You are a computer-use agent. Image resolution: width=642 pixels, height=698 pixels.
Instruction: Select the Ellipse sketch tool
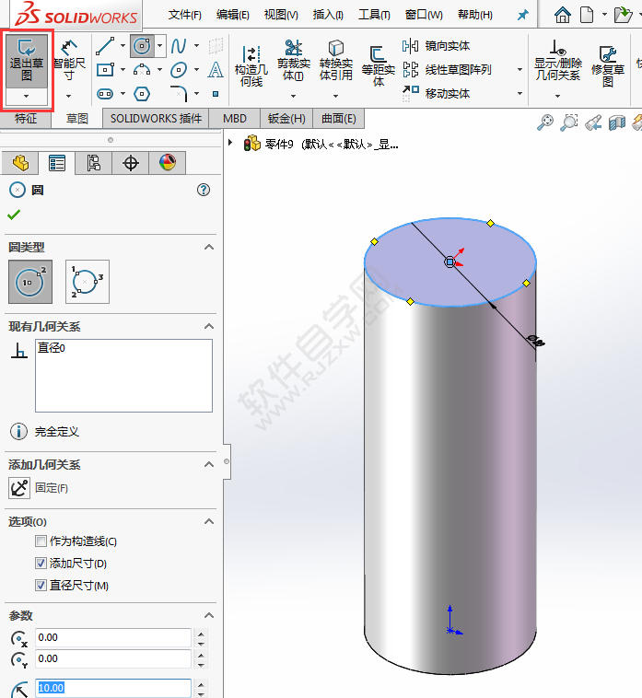[x=179, y=70]
